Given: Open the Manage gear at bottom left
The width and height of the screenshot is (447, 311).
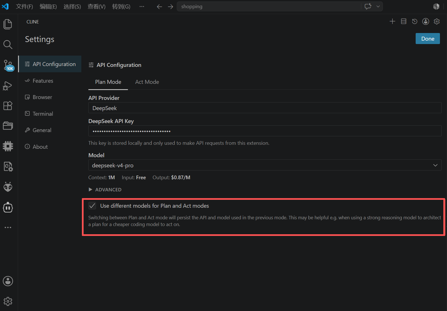Looking at the screenshot, I should (x=8, y=301).
